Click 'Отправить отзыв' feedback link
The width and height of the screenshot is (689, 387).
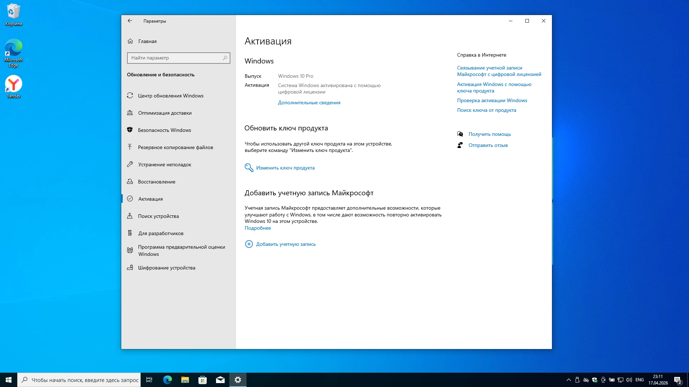click(x=488, y=145)
